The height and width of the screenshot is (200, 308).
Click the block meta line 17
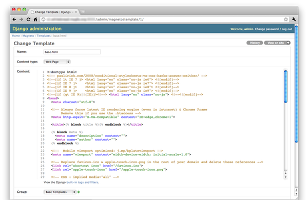click(67, 132)
